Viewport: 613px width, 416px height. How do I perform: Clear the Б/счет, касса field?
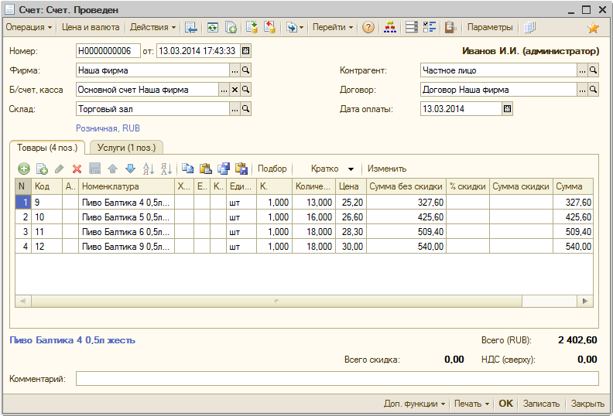235,90
